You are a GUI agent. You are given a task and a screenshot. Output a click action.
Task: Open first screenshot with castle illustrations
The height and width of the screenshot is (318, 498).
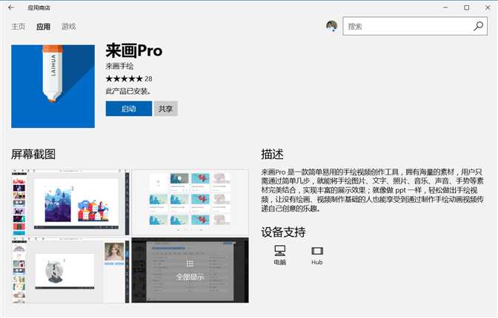(x=70, y=202)
